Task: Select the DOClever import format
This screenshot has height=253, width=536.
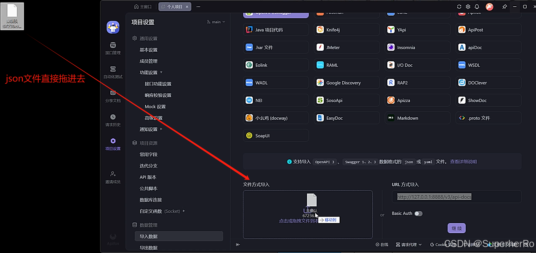Action: [488, 83]
